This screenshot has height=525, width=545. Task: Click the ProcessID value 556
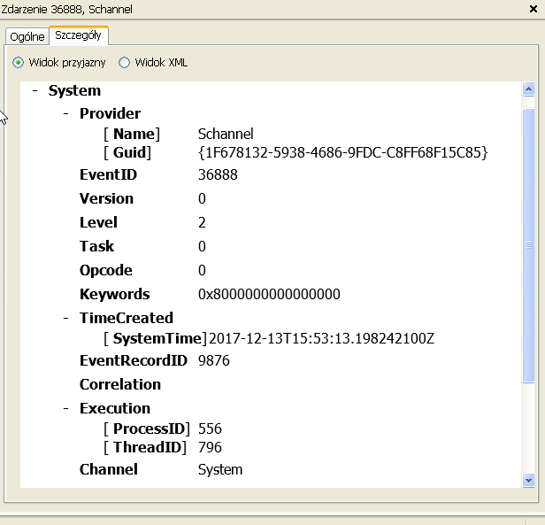click(210, 429)
